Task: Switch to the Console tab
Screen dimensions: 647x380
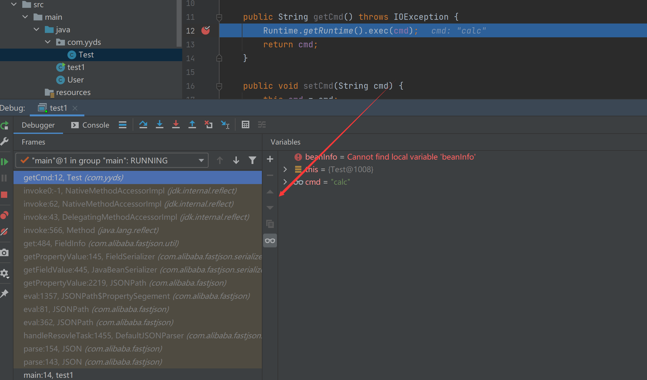Action: pyautogui.click(x=90, y=125)
